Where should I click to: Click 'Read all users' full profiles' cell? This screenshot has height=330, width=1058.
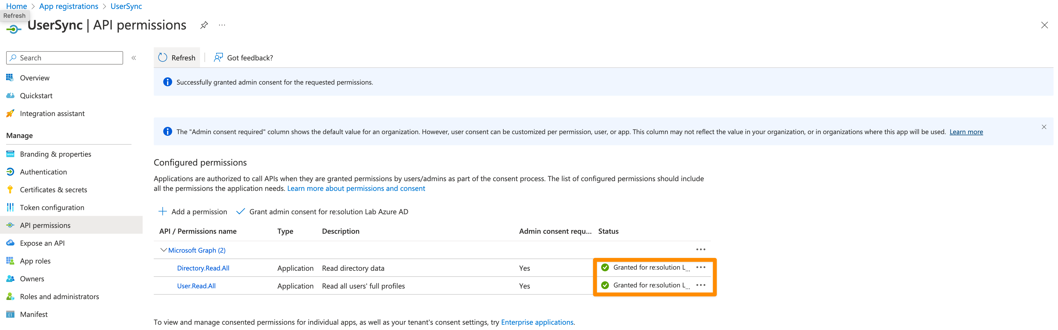pyautogui.click(x=364, y=286)
